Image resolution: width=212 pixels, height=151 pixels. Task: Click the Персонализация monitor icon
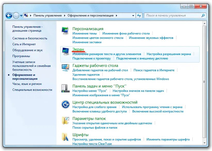pos(66,31)
